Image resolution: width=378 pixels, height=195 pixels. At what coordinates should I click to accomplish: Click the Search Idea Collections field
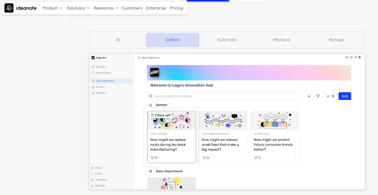(225, 96)
